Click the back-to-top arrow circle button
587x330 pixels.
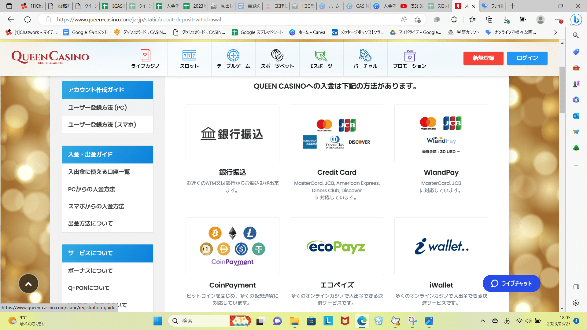tap(28, 284)
